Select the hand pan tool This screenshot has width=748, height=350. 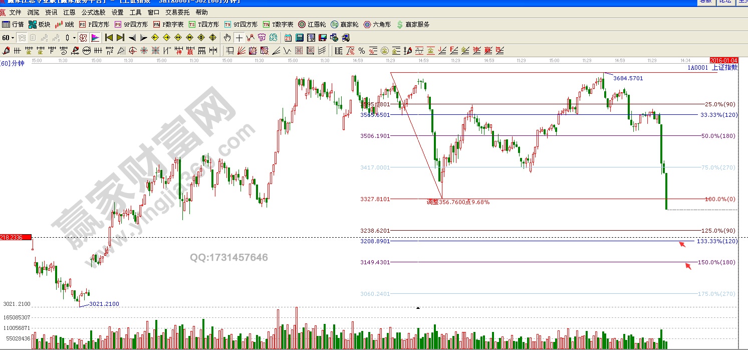point(227,38)
